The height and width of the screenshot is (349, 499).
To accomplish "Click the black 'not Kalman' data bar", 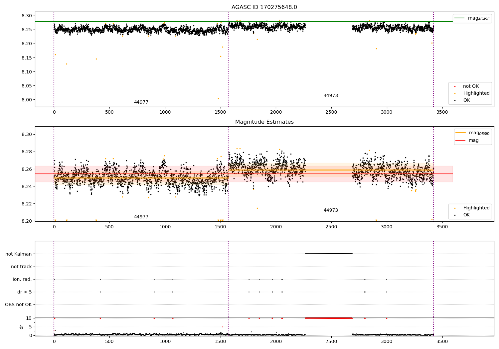I will pyautogui.click(x=329, y=254).
